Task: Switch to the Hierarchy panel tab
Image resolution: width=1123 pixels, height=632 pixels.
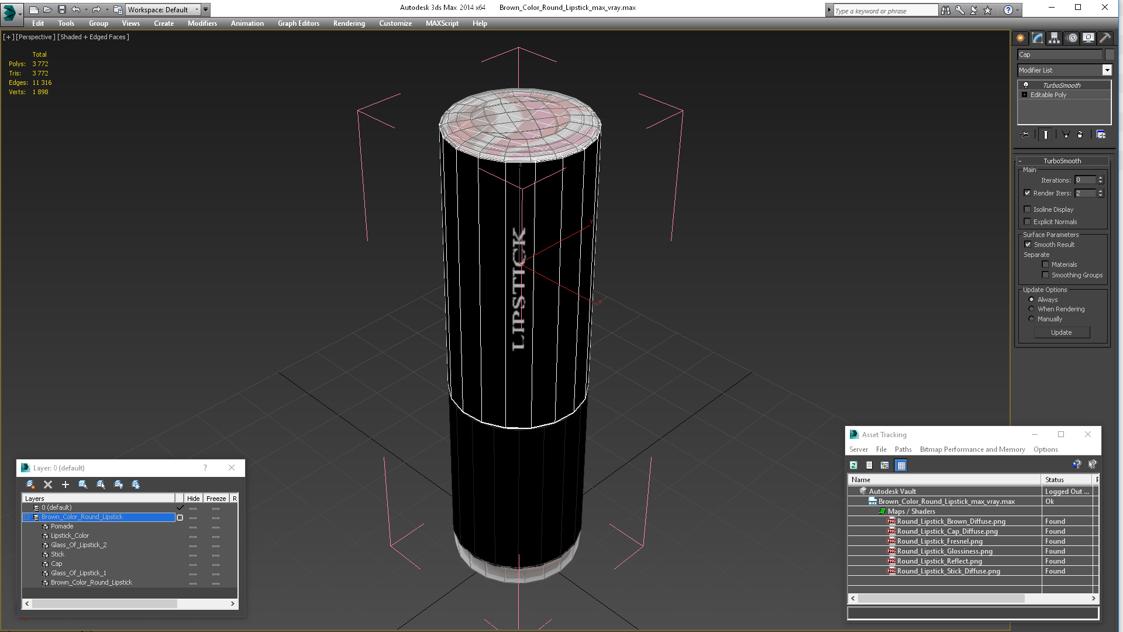Action: (1054, 38)
